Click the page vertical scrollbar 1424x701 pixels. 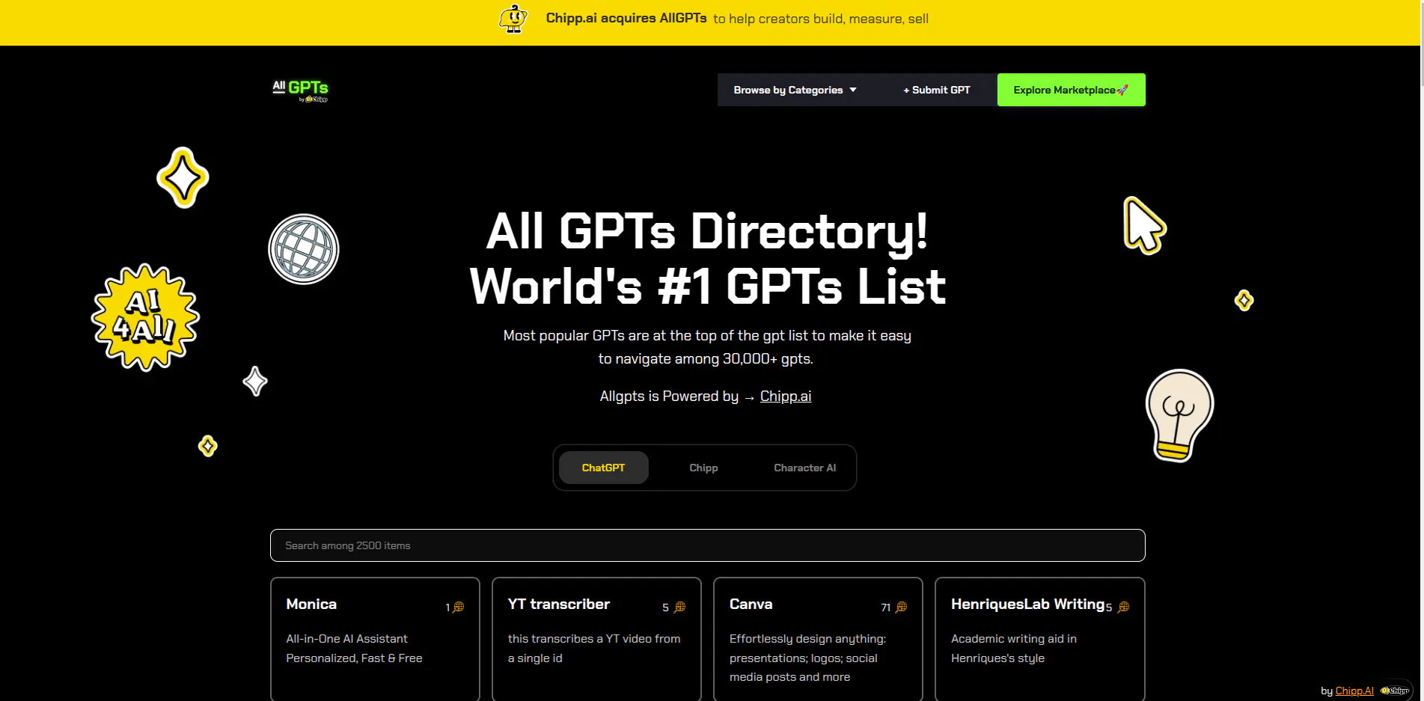coord(1422,350)
